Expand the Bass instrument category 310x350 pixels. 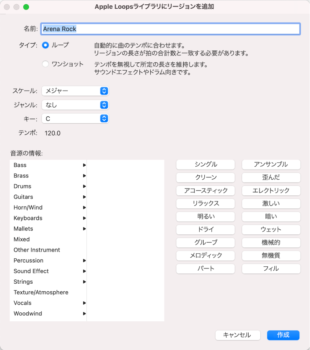(48, 165)
